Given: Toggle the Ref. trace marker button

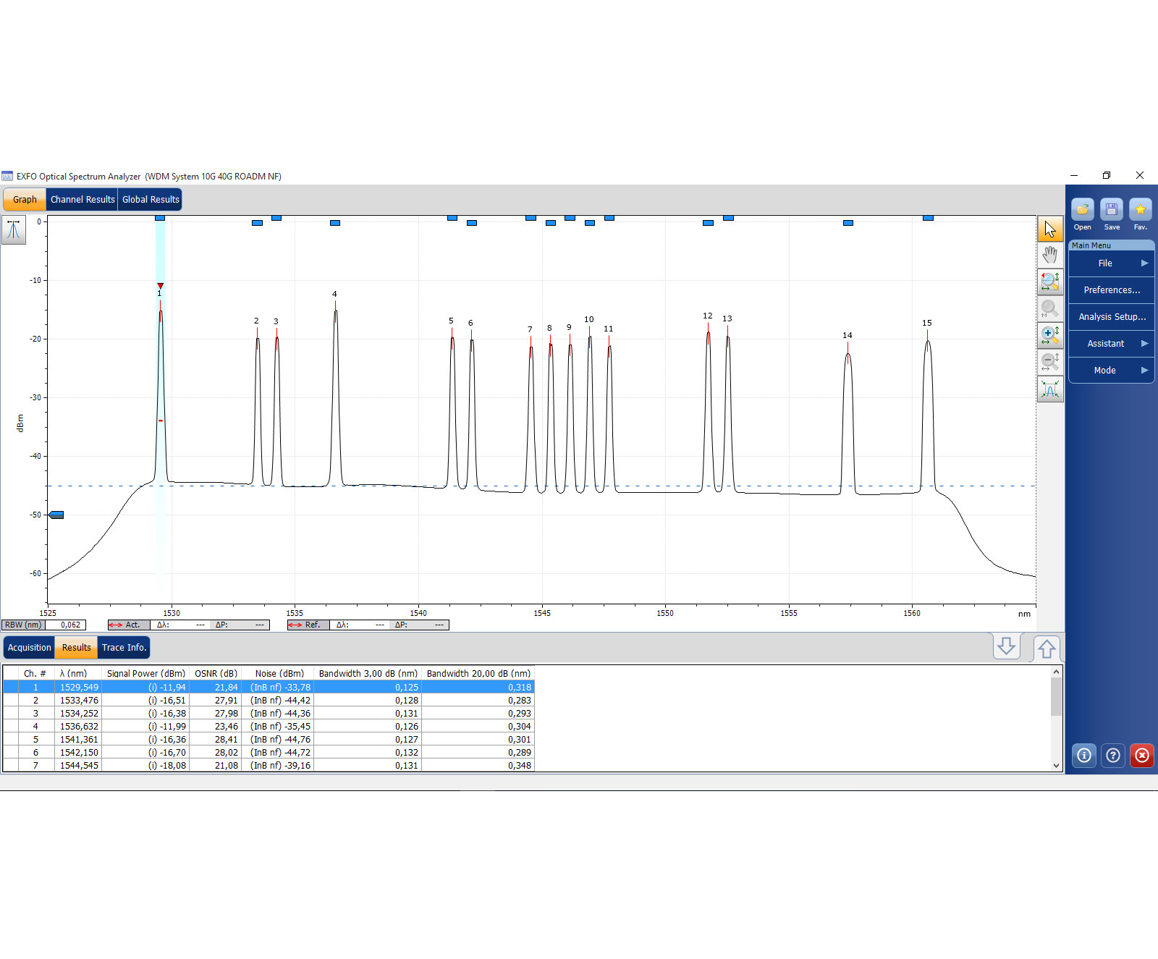Looking at the screenshot, I should tap(308, 625).
